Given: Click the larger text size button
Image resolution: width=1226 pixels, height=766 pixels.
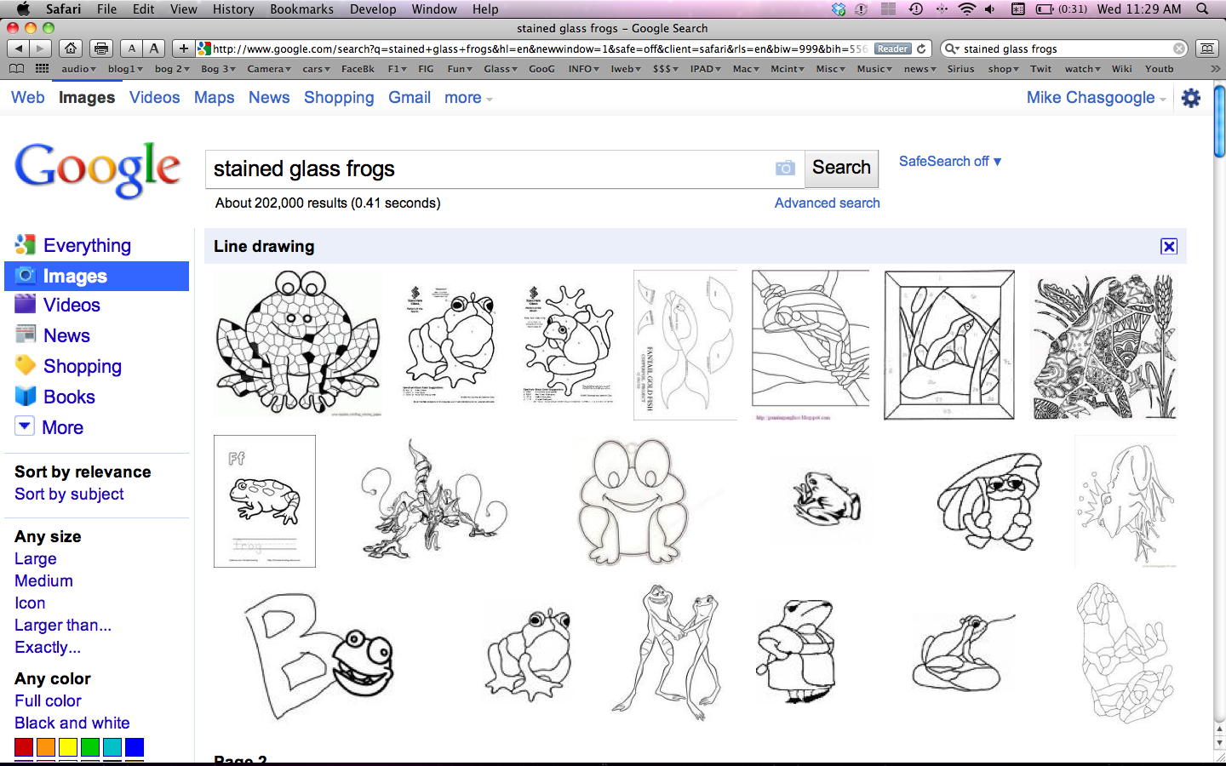Looking at the screenshot, I should coord(154,49).
